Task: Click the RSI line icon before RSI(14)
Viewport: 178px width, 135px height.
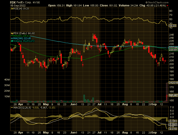Action: click(12, 9)
